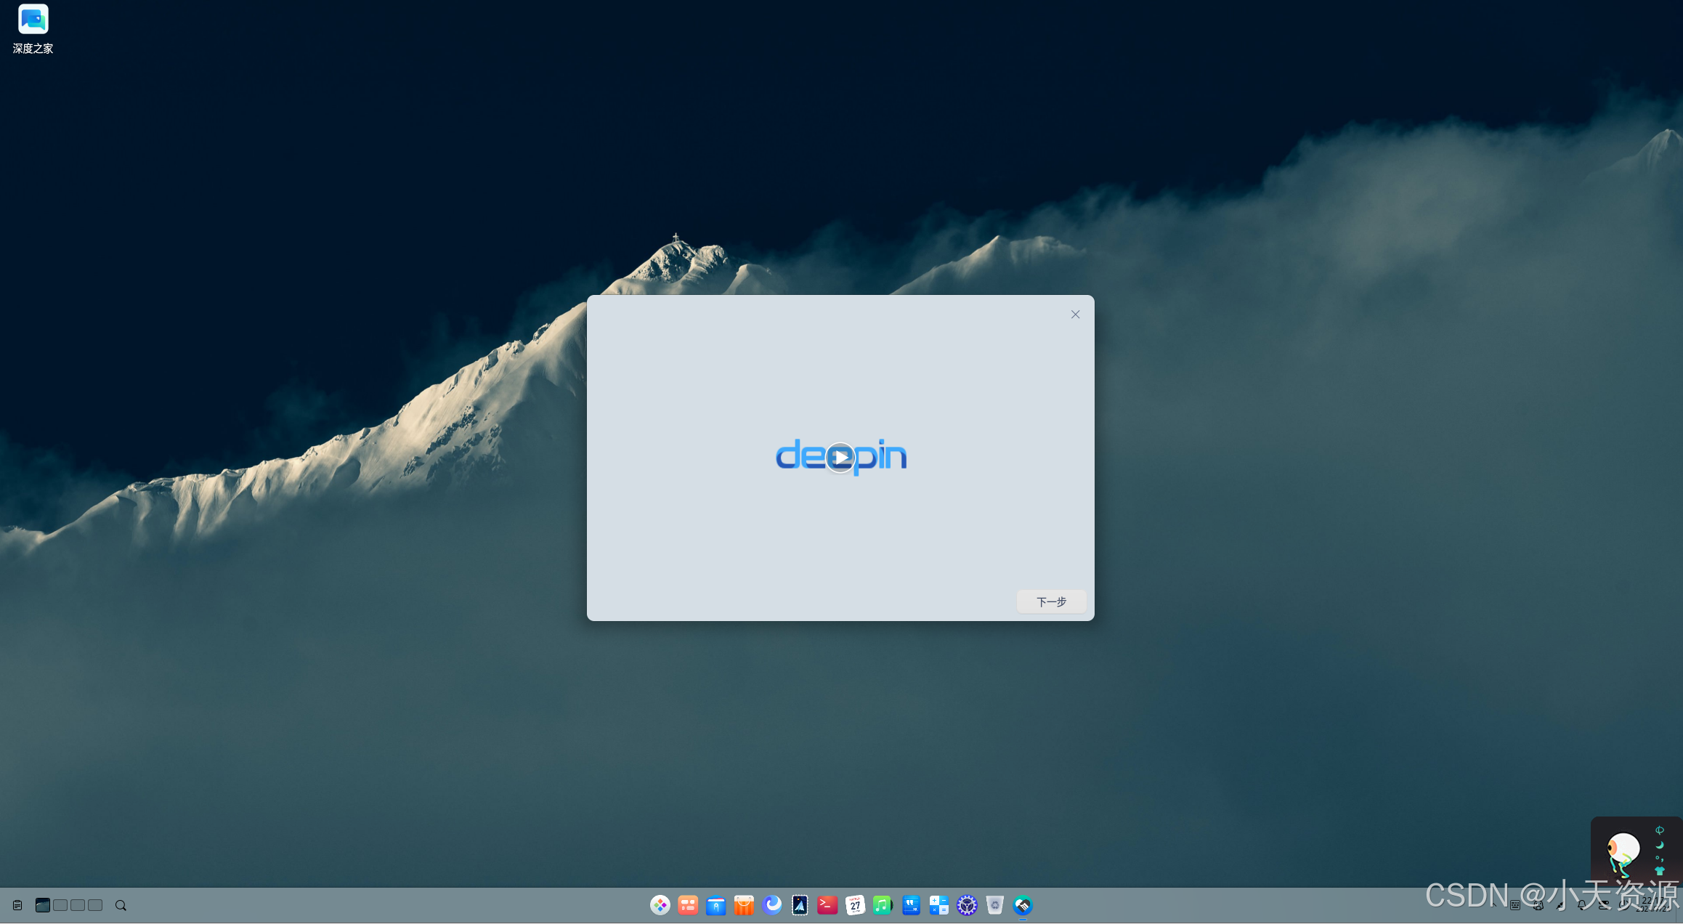This screenshot has height=924, width=1683.
Task: Open the search magnifier in the taskbar
Action: pyautogui.click(x=121, y=905)
